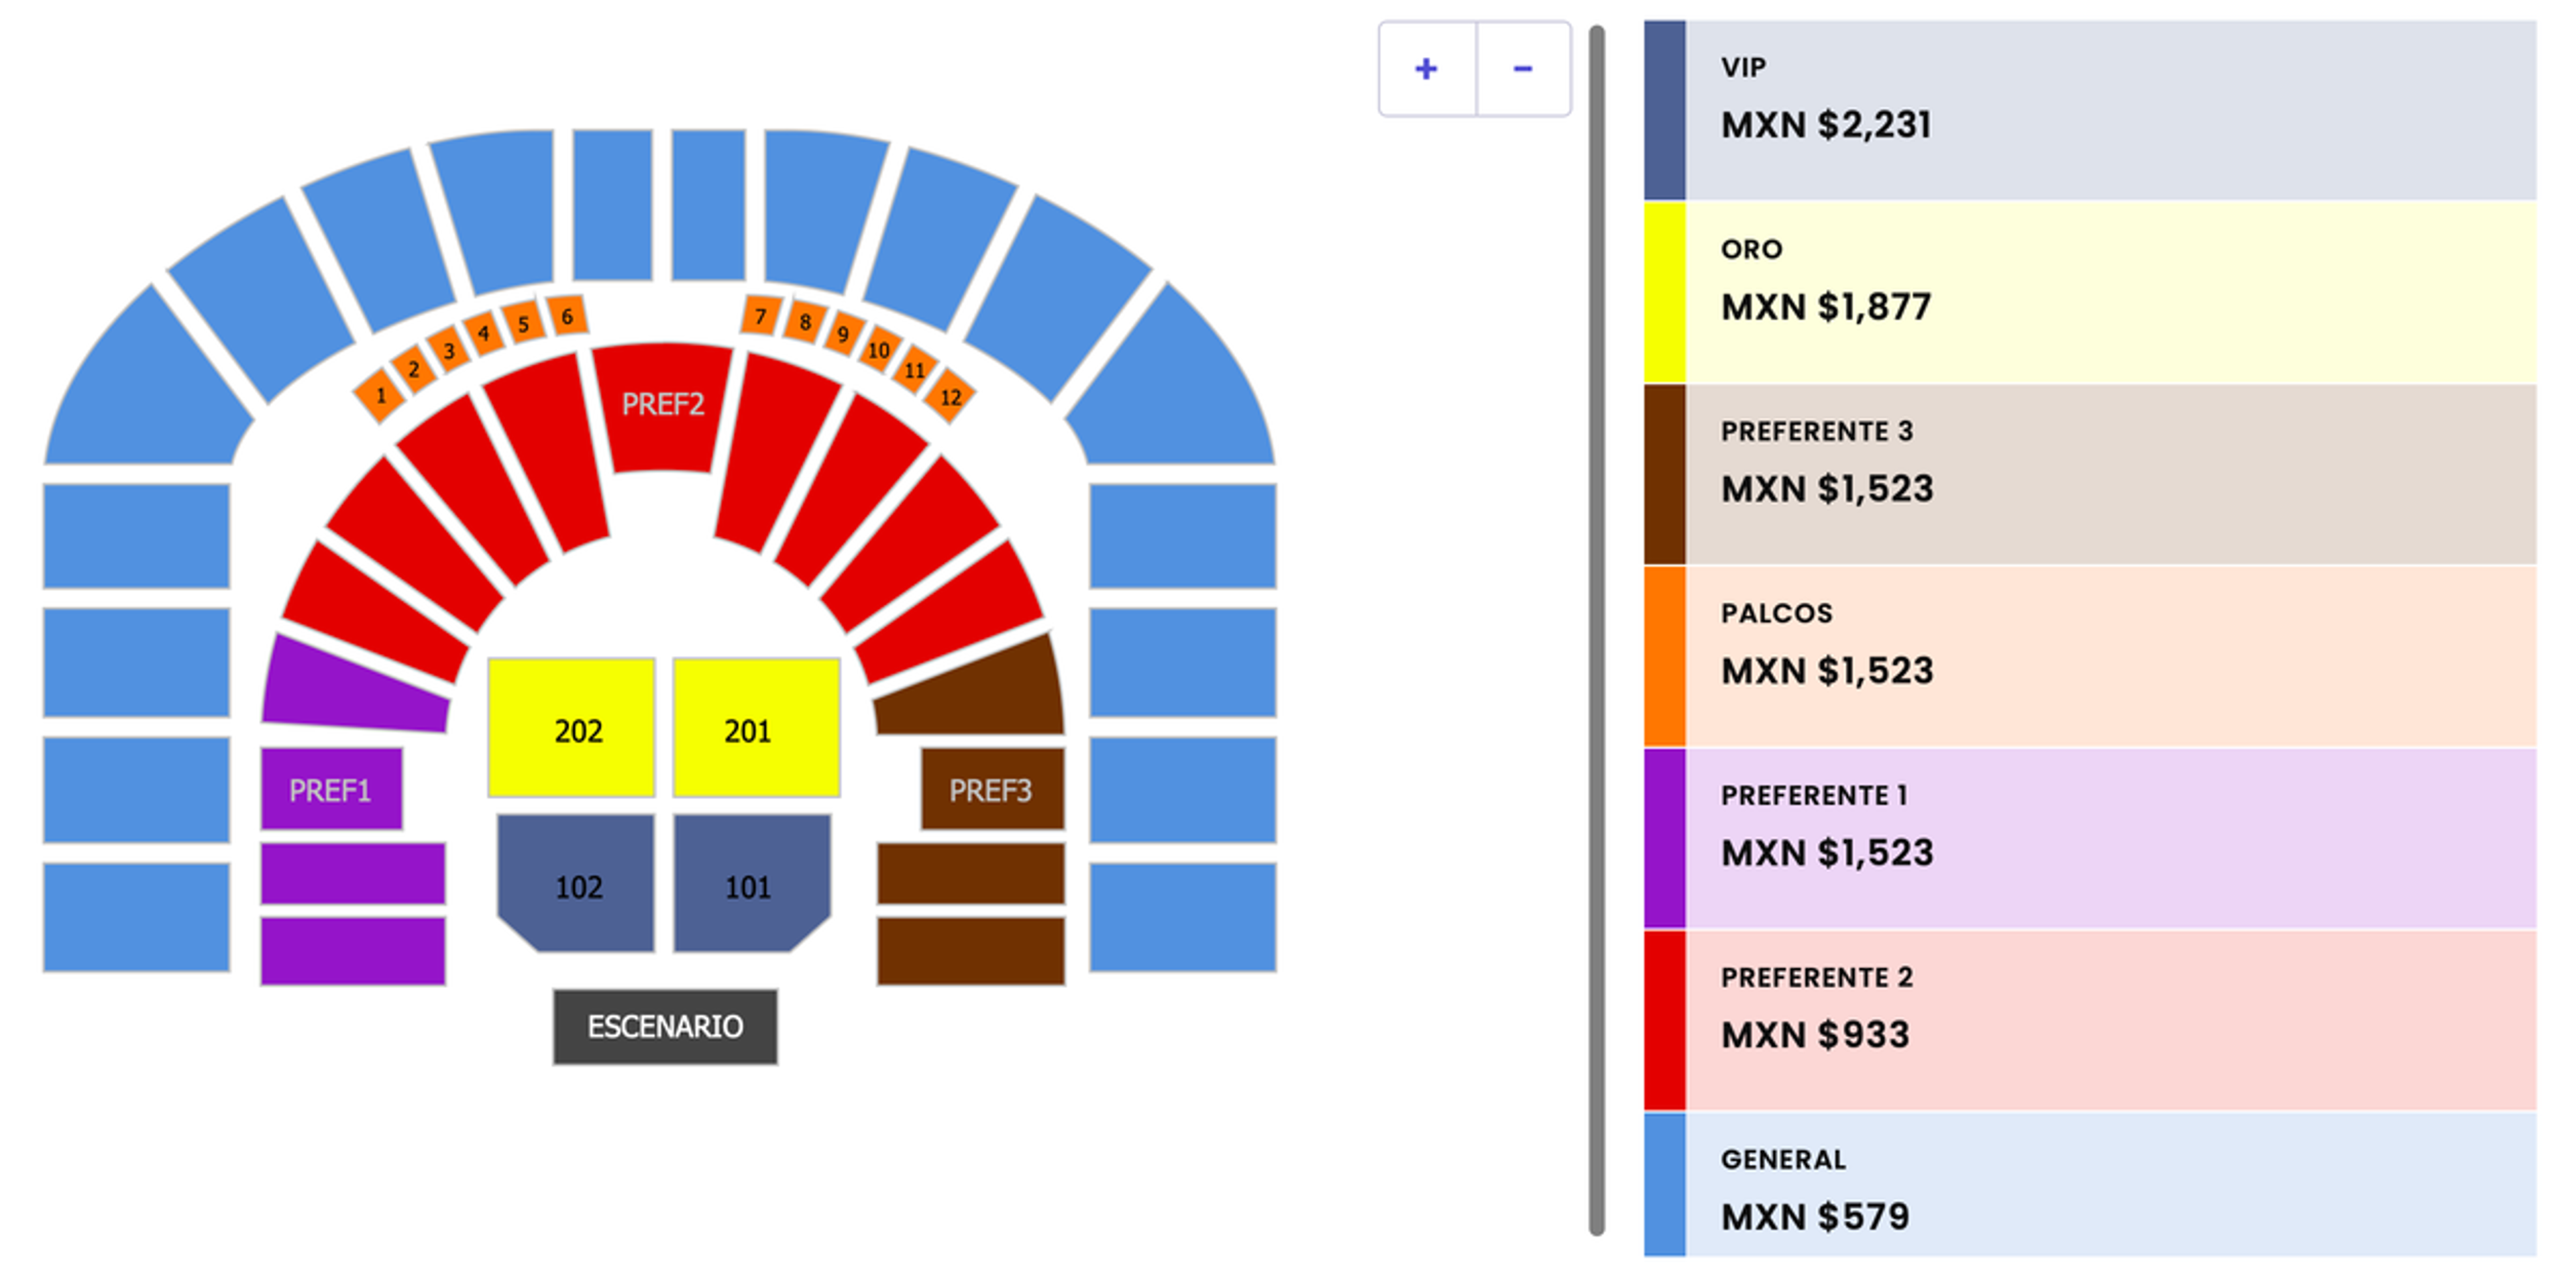Screen dimensions: 2576x1277
Task: Choose the ORO MXN $1,877 price option
Action: pyautogui.click(x=2090, y=292)
